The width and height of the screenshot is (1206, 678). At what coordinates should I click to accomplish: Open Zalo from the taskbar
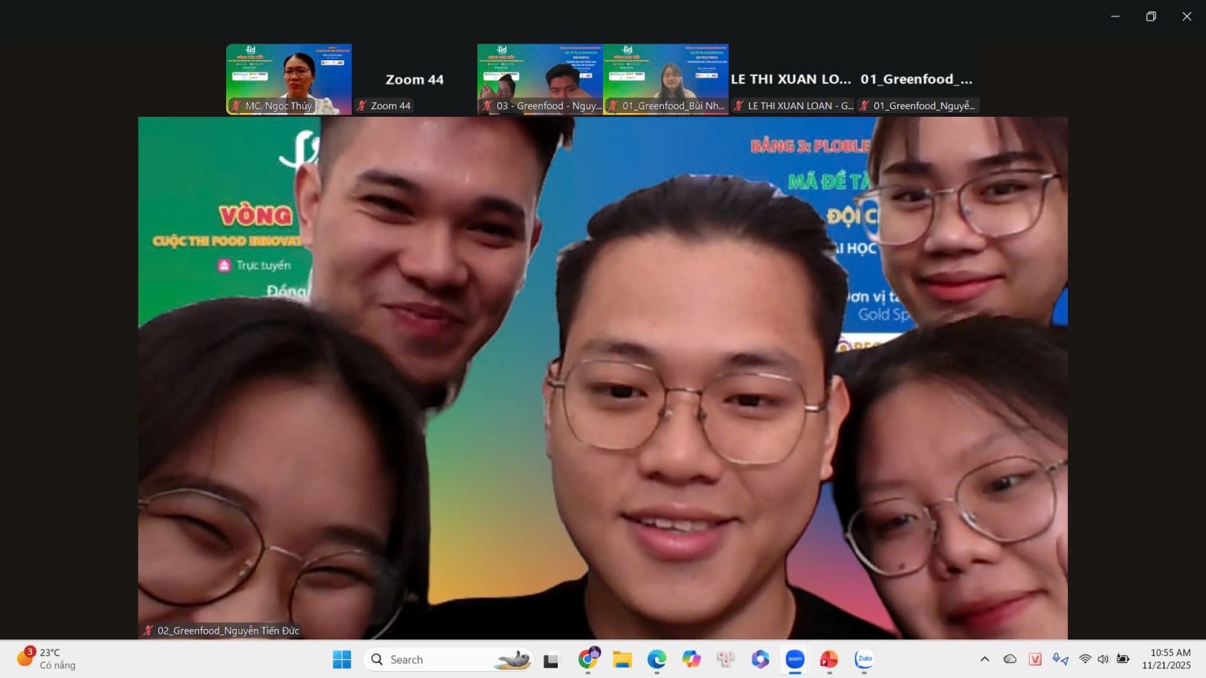(x=865, y=660)
